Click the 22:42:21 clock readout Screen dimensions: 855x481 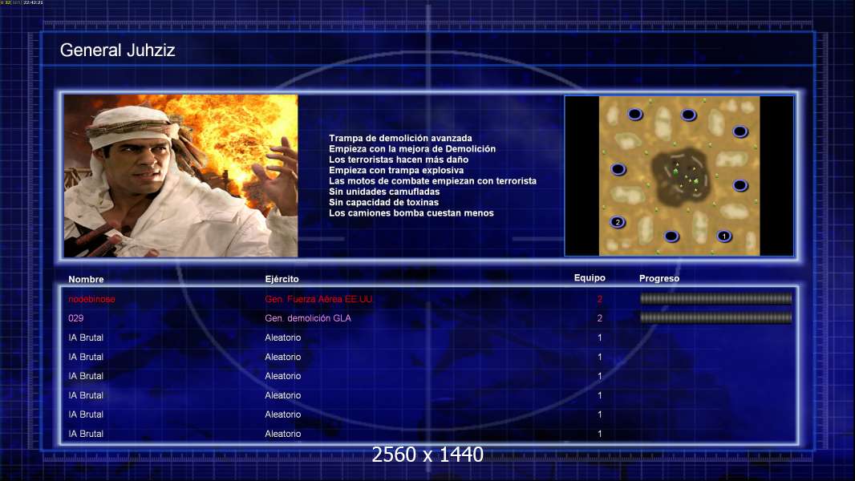[x=33, y=2]
